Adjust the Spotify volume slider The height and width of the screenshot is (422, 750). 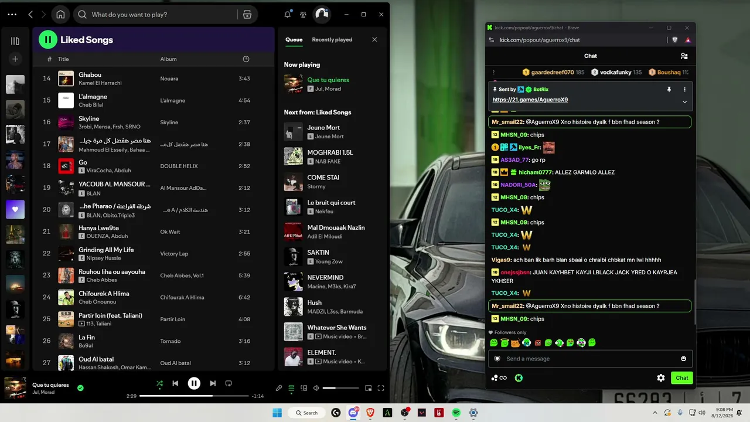(x=340, y=388)
